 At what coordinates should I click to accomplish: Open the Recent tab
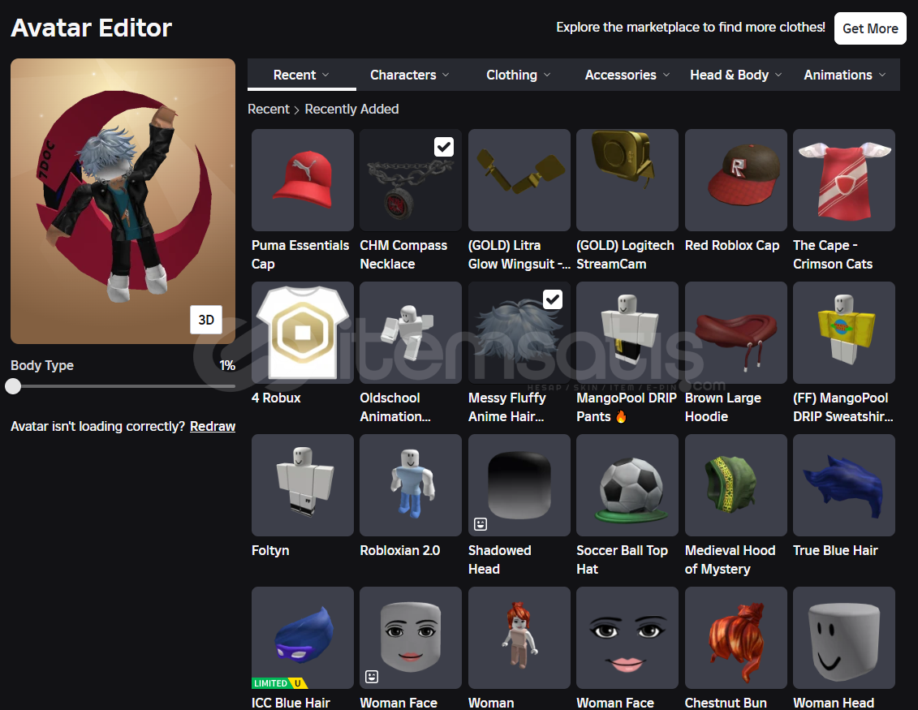(x=301, y=75)
